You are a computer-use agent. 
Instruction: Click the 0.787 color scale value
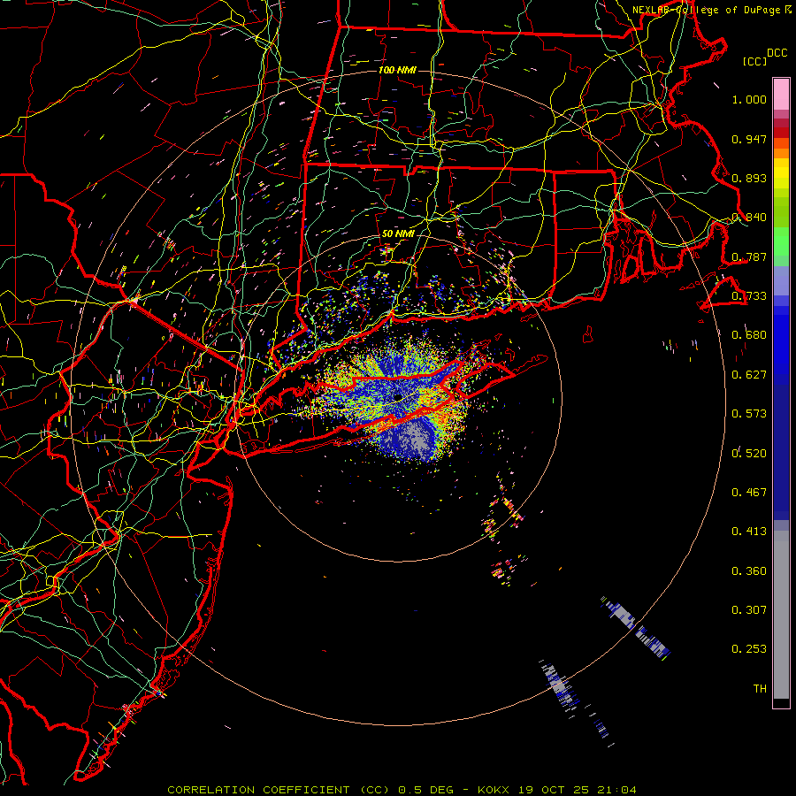[749, 256]
